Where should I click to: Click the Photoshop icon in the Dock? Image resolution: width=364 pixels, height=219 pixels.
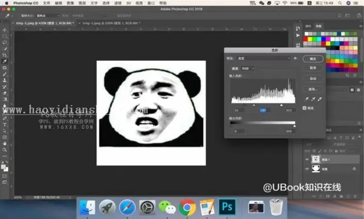click(x=227, y=207)
